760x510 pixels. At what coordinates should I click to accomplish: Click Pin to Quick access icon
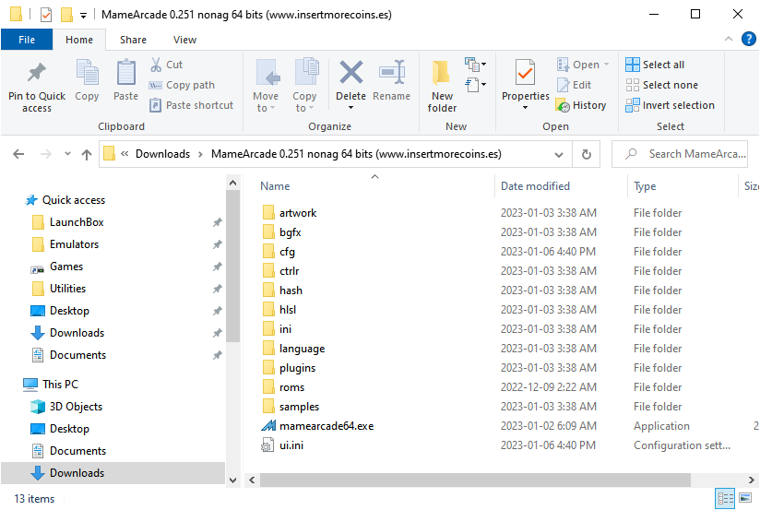pos(37,72)
